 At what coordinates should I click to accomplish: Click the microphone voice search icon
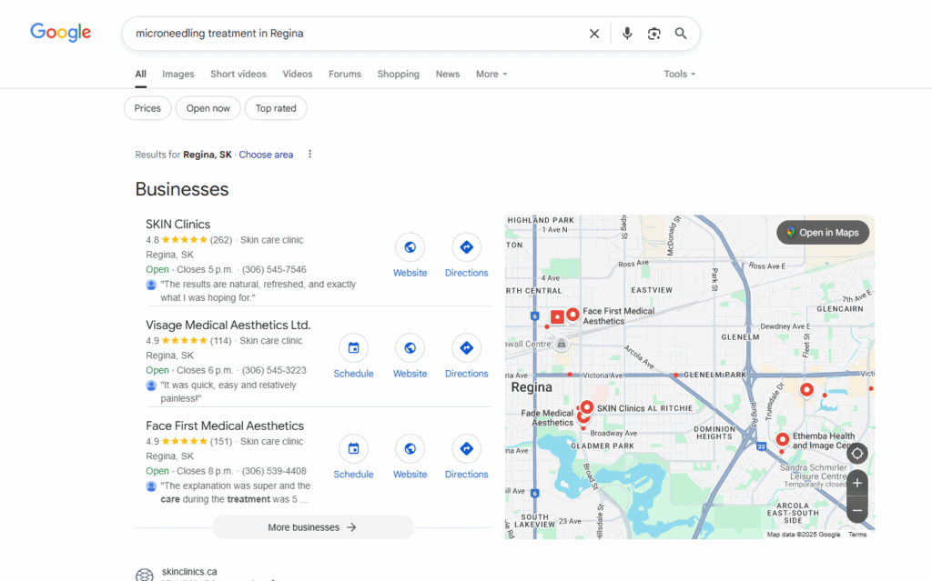[627, 34]
